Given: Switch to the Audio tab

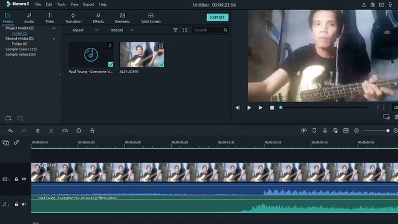Looking at the screenshot, I should tap(29, 18).
